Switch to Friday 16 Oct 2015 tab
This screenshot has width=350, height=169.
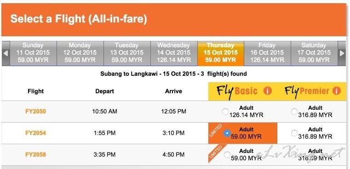click(x=267, y=53)
